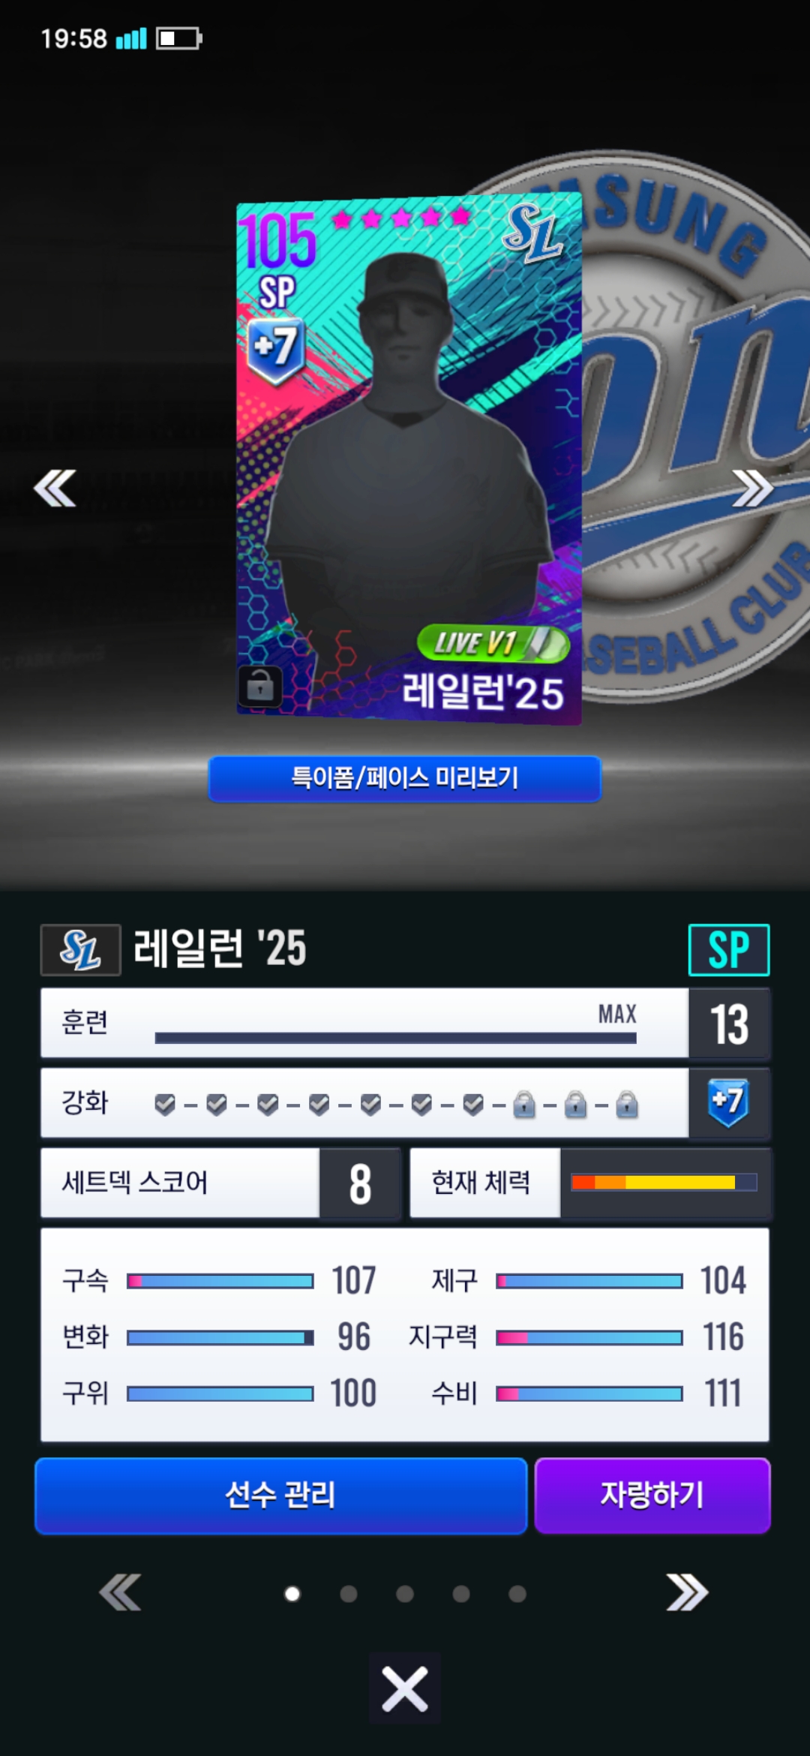The width and height of the screenshot is (810, 1756).
Task: Tap the 자랑하기 share button
Action: point(652,1496)
